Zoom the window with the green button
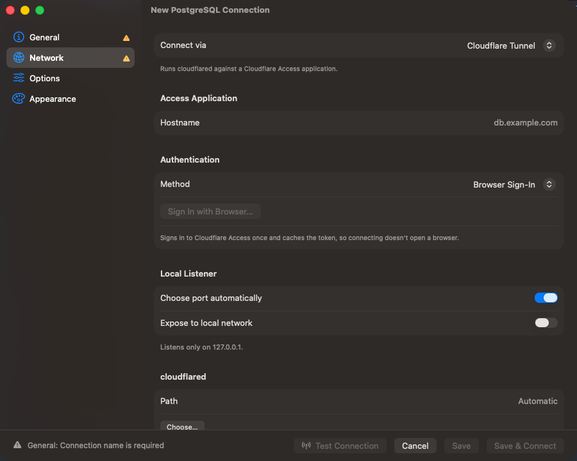 [40, 10]
